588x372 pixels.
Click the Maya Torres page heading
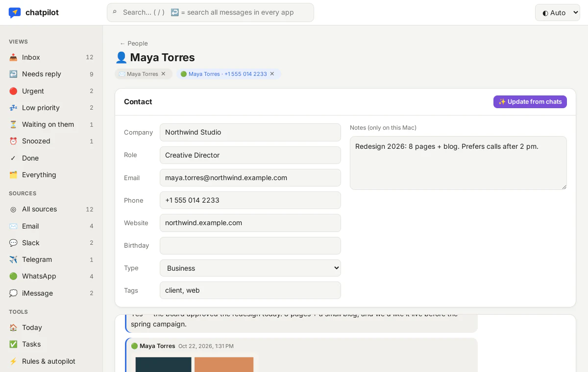[x=162, y=57]
